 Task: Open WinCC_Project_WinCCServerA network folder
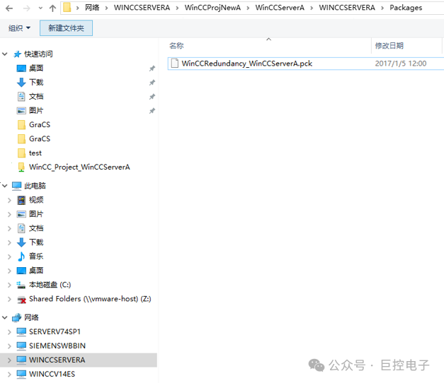click(x=79, y=167)
